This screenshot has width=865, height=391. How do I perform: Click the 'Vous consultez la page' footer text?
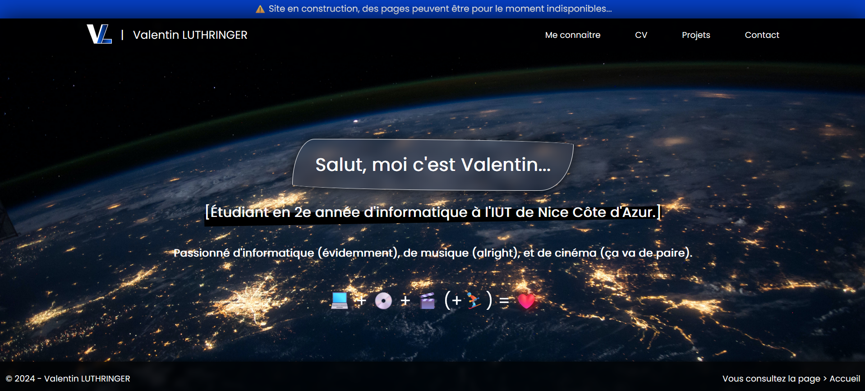coord(771,379)
